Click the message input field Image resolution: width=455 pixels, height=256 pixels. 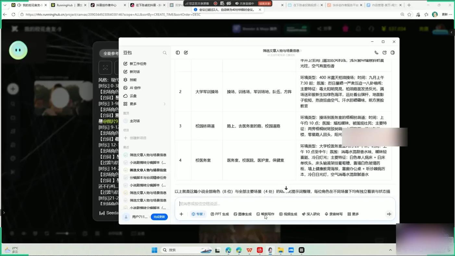click(285, 204)
